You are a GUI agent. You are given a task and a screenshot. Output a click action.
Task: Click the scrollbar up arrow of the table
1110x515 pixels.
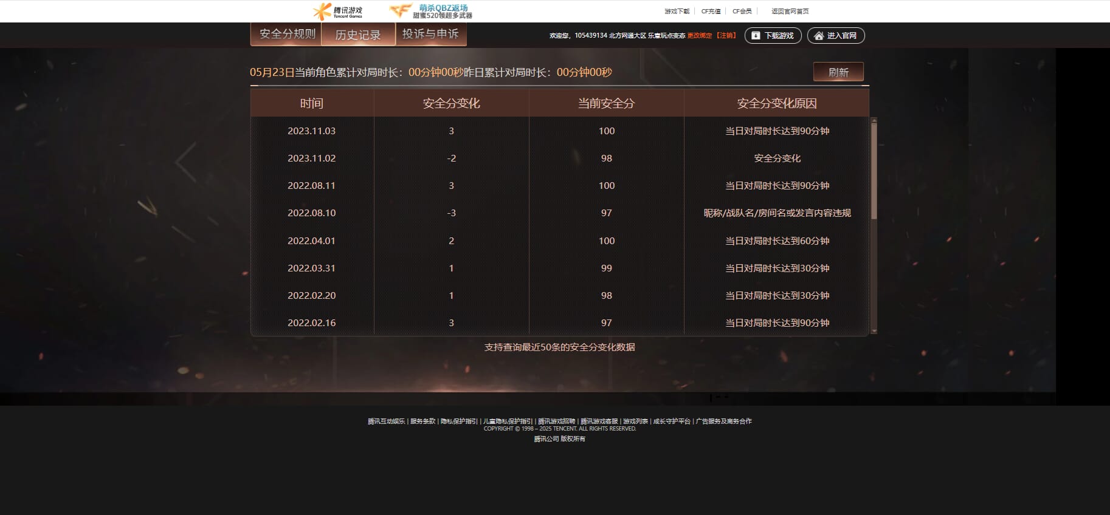(x=874, y=120)
